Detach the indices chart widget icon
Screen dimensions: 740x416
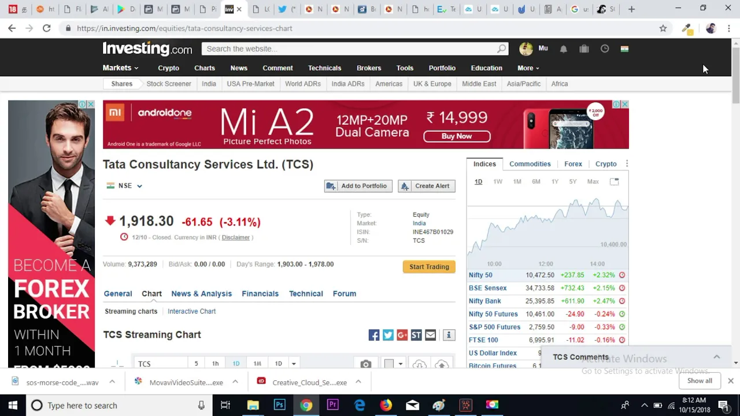(x=614, y=181)
